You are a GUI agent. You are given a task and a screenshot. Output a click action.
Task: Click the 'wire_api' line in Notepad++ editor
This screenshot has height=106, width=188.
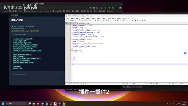click(82, 45)
